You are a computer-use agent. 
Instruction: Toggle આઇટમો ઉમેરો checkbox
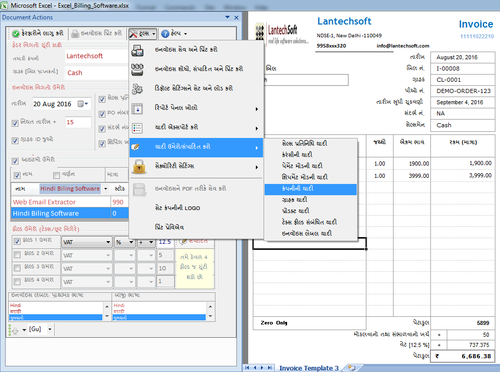point(15,161)
